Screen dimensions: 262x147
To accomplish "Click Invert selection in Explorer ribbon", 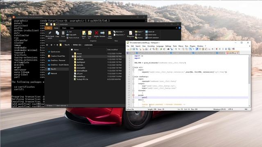I will pyautogui.click(x=152, y=38).
